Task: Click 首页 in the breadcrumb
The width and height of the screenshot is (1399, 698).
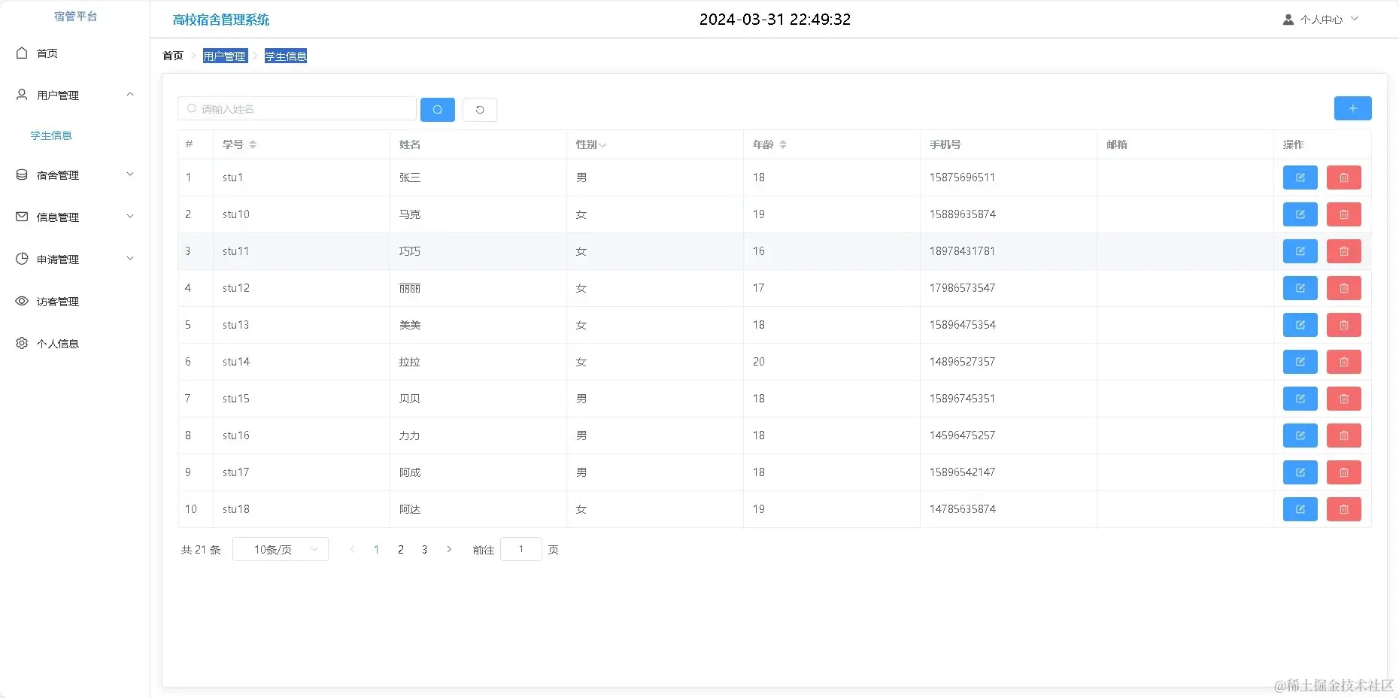Action: pos(173,56)
